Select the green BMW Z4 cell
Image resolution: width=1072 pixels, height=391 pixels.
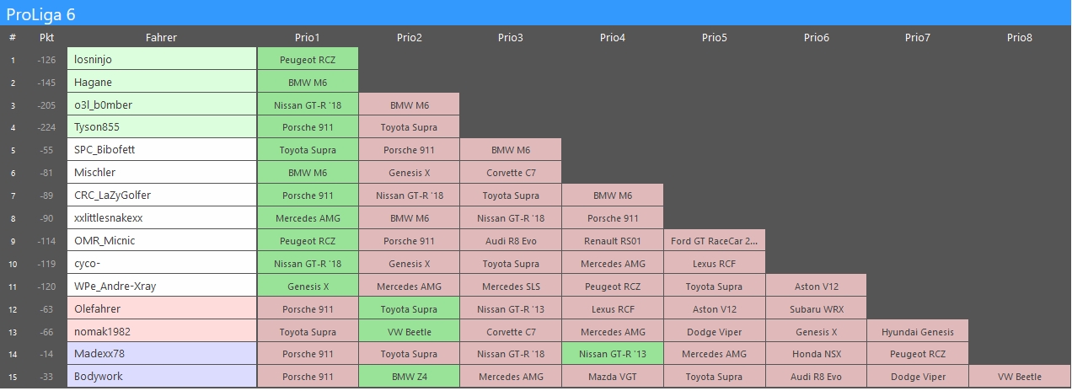pos(409,377)
